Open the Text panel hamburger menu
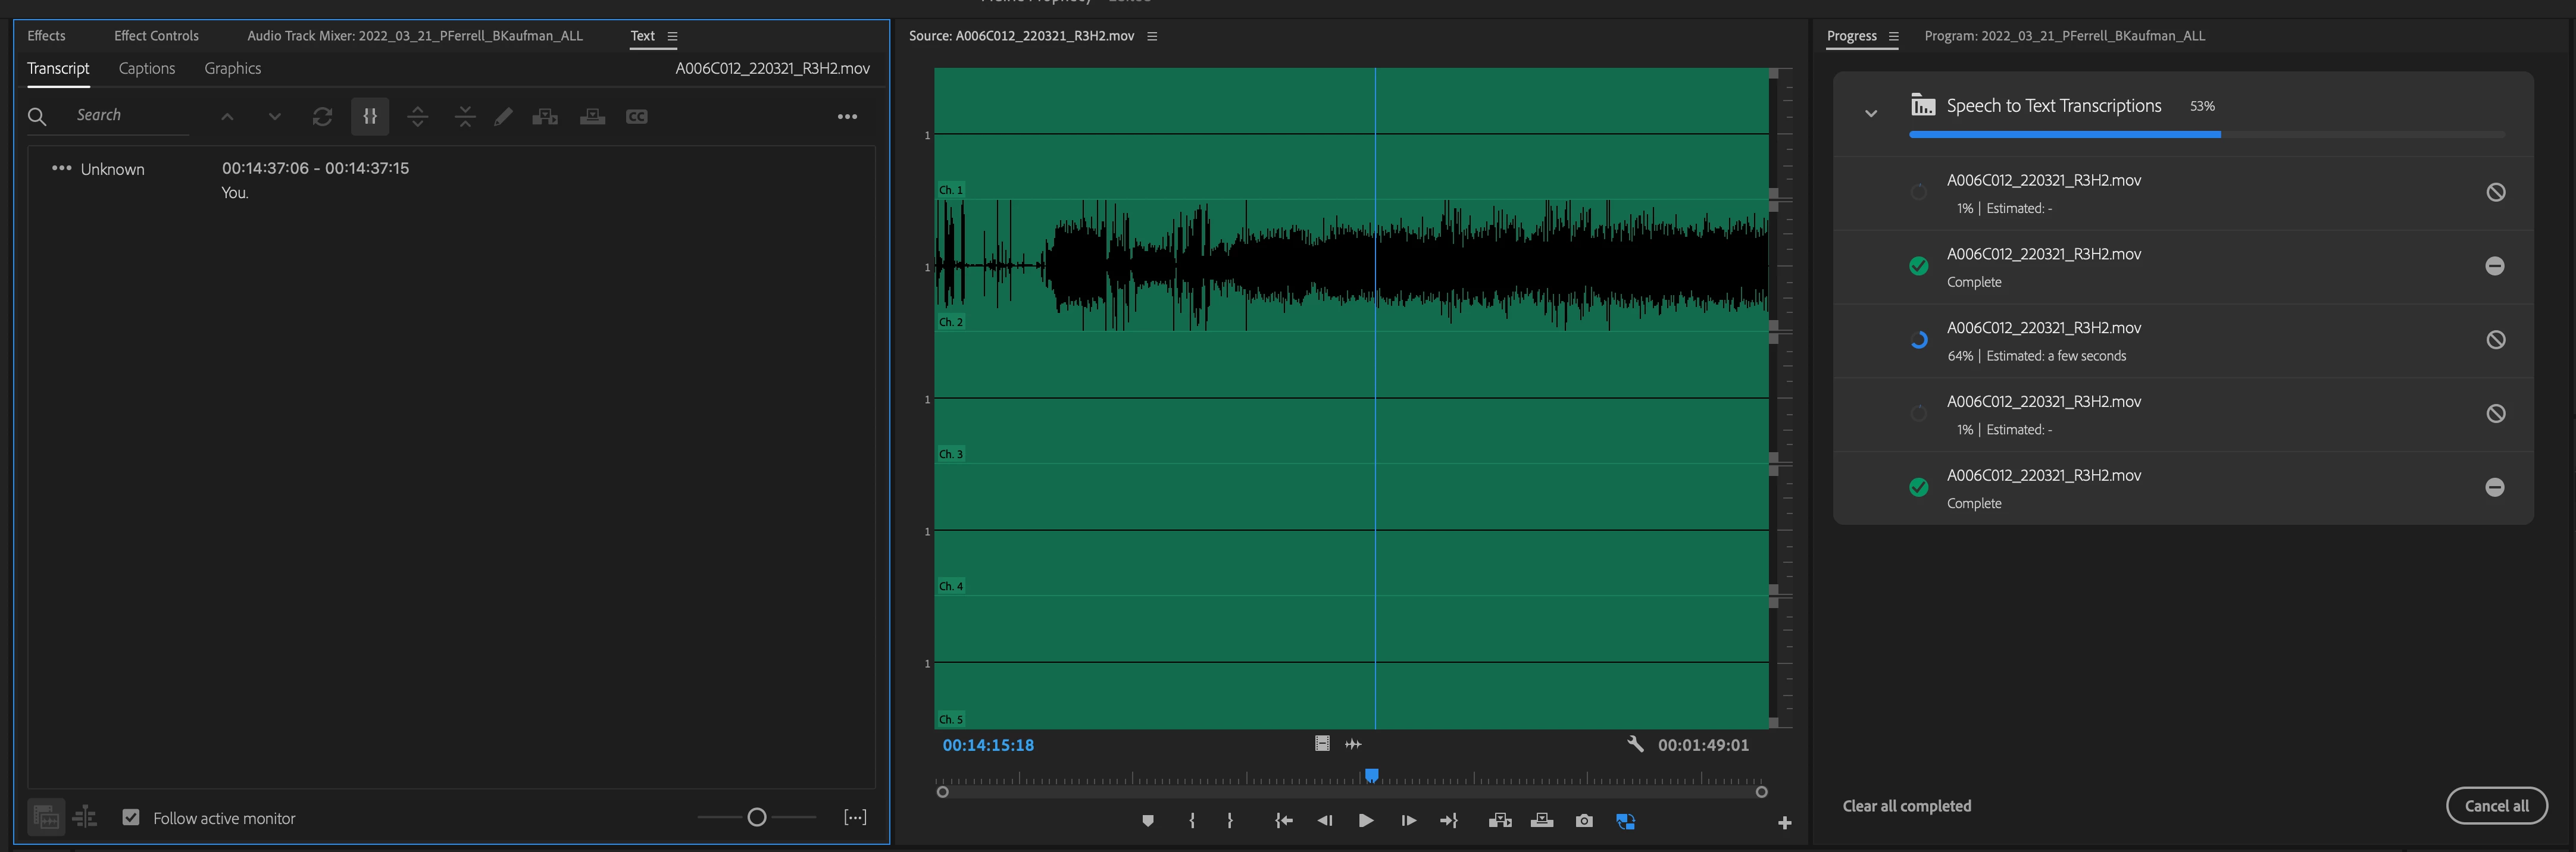Screen dimensions: 2576x852 click(672, 36)
